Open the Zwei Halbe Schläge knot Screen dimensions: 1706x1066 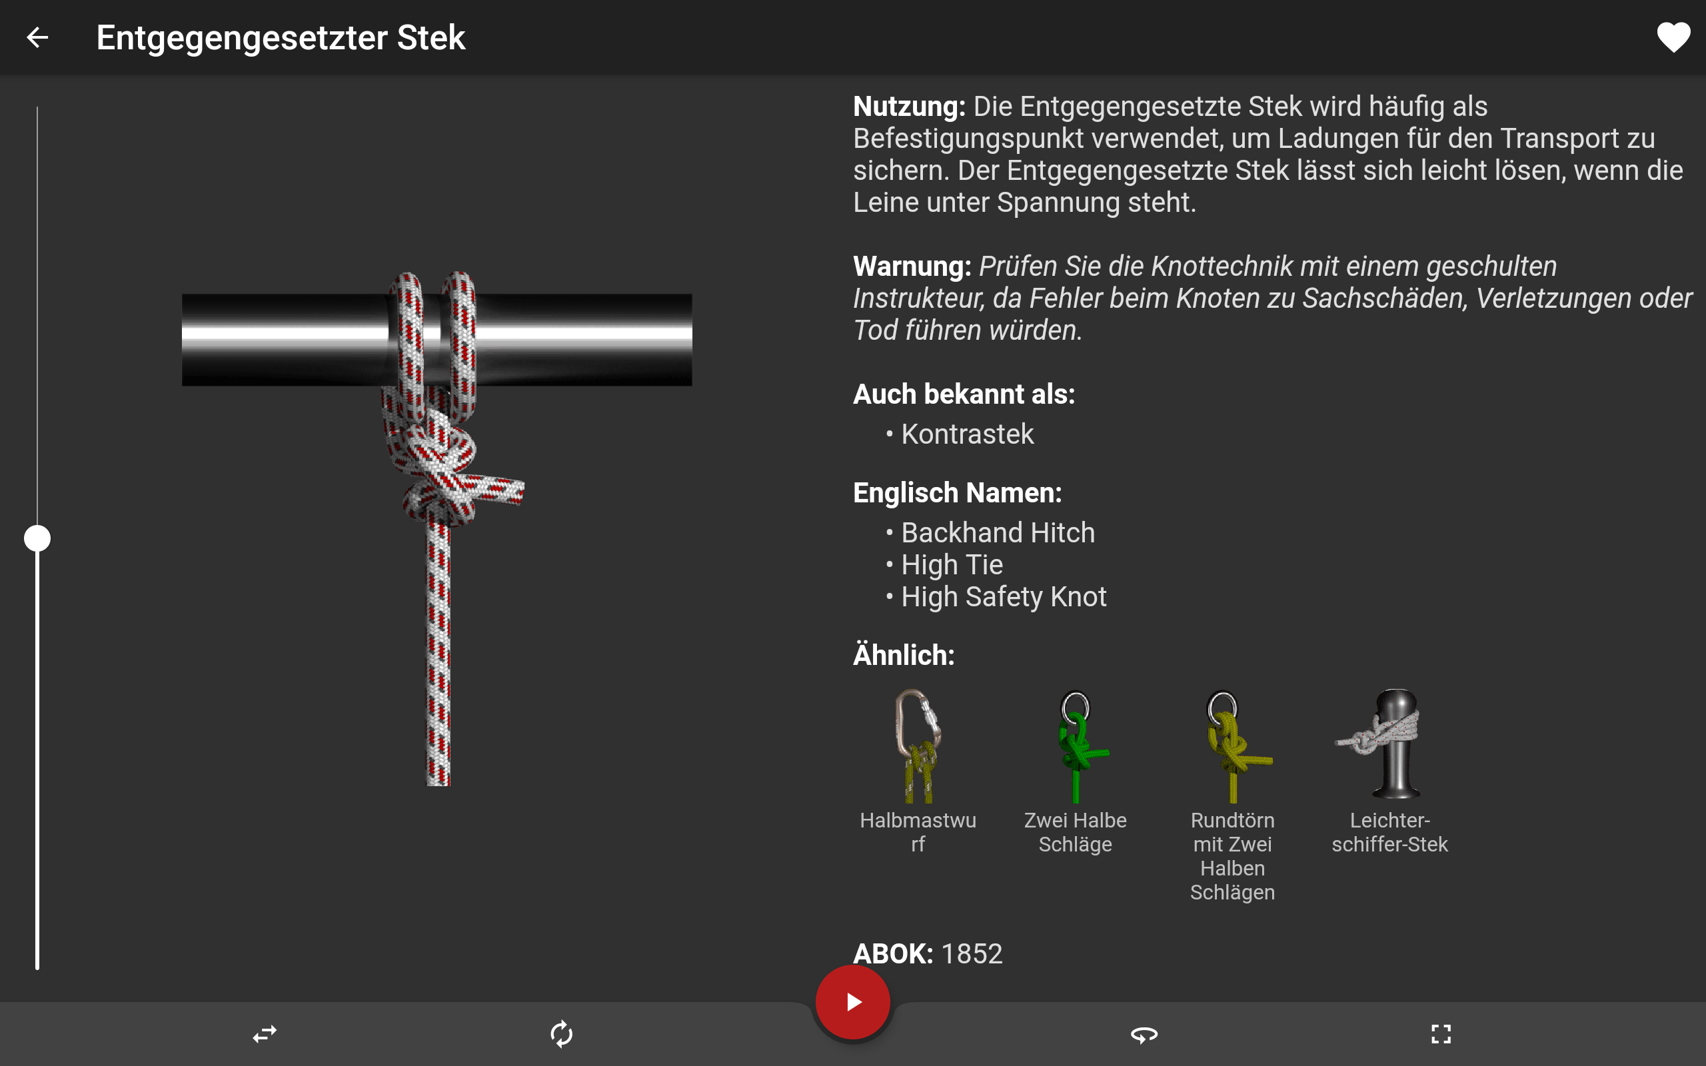click(1075, 772)
